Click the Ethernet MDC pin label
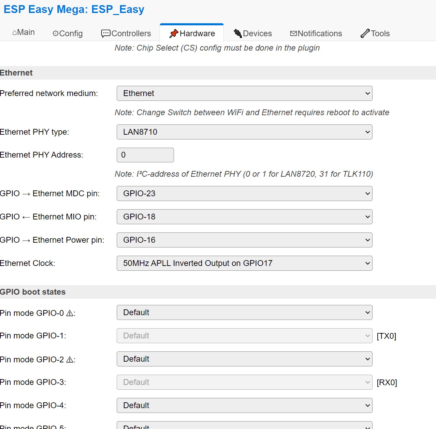The height and width of the screenshot is (429, 436). [x=50, y=193]
